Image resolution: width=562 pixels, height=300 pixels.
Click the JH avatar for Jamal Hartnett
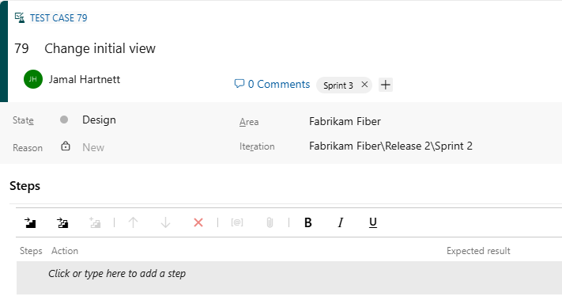33,79
